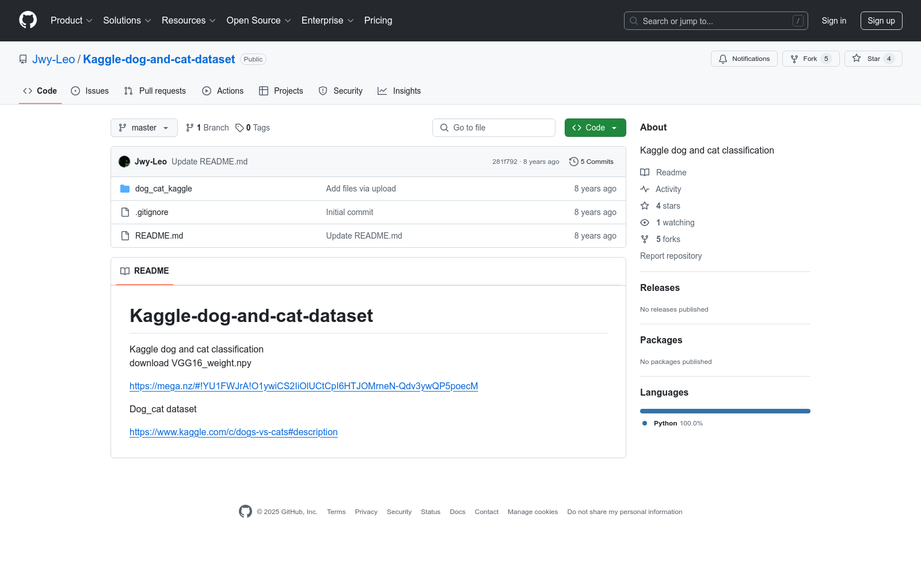Switch to the Actions tab

[223, 91]
